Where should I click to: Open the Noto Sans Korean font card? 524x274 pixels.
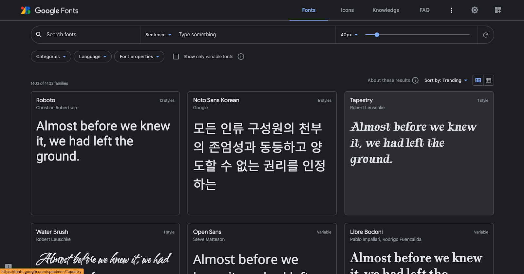tap(262, 153)
